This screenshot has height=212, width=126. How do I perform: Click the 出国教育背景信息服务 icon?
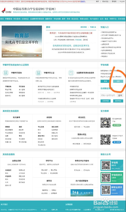click(71, 73)
